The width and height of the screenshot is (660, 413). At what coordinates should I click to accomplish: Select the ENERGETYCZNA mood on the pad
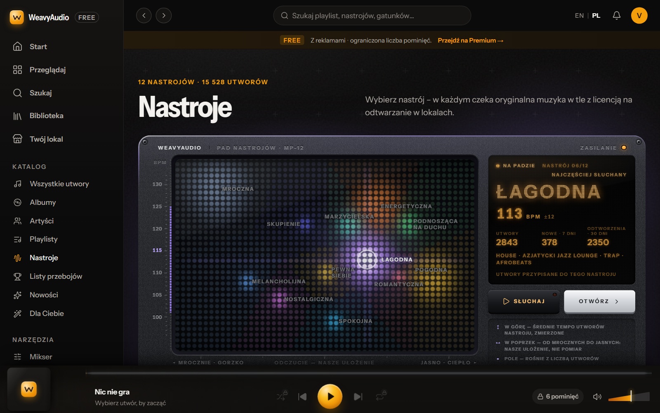tap(406, 206)
